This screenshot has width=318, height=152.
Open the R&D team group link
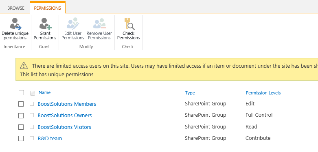[50, 139]
